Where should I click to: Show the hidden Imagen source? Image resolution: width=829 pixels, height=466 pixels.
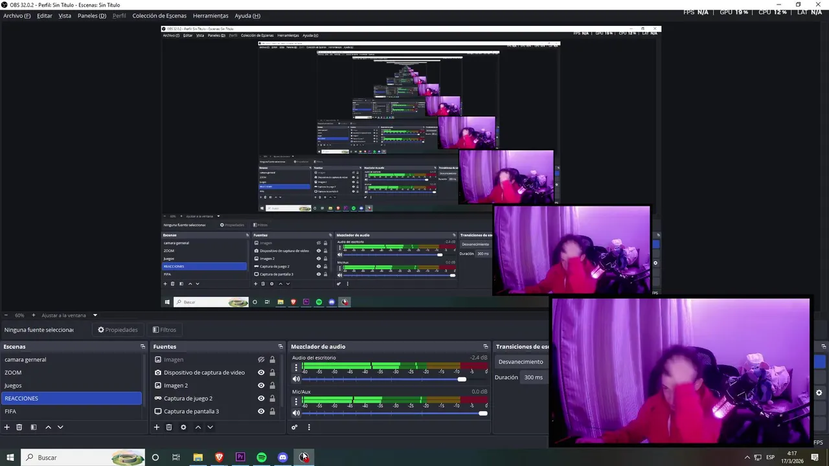click(x=261, y=360)
